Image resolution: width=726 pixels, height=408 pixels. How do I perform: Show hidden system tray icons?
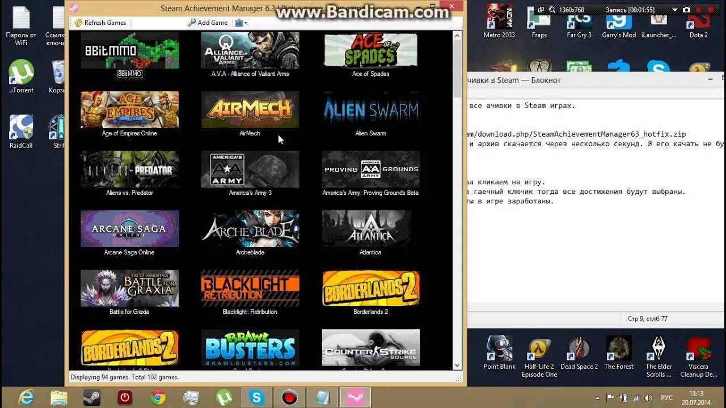597,398
